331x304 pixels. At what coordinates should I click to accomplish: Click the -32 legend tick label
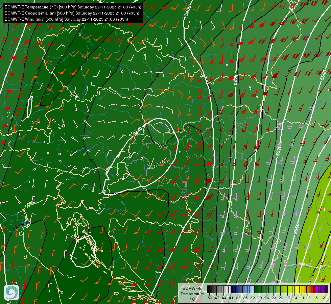[252, 298]
